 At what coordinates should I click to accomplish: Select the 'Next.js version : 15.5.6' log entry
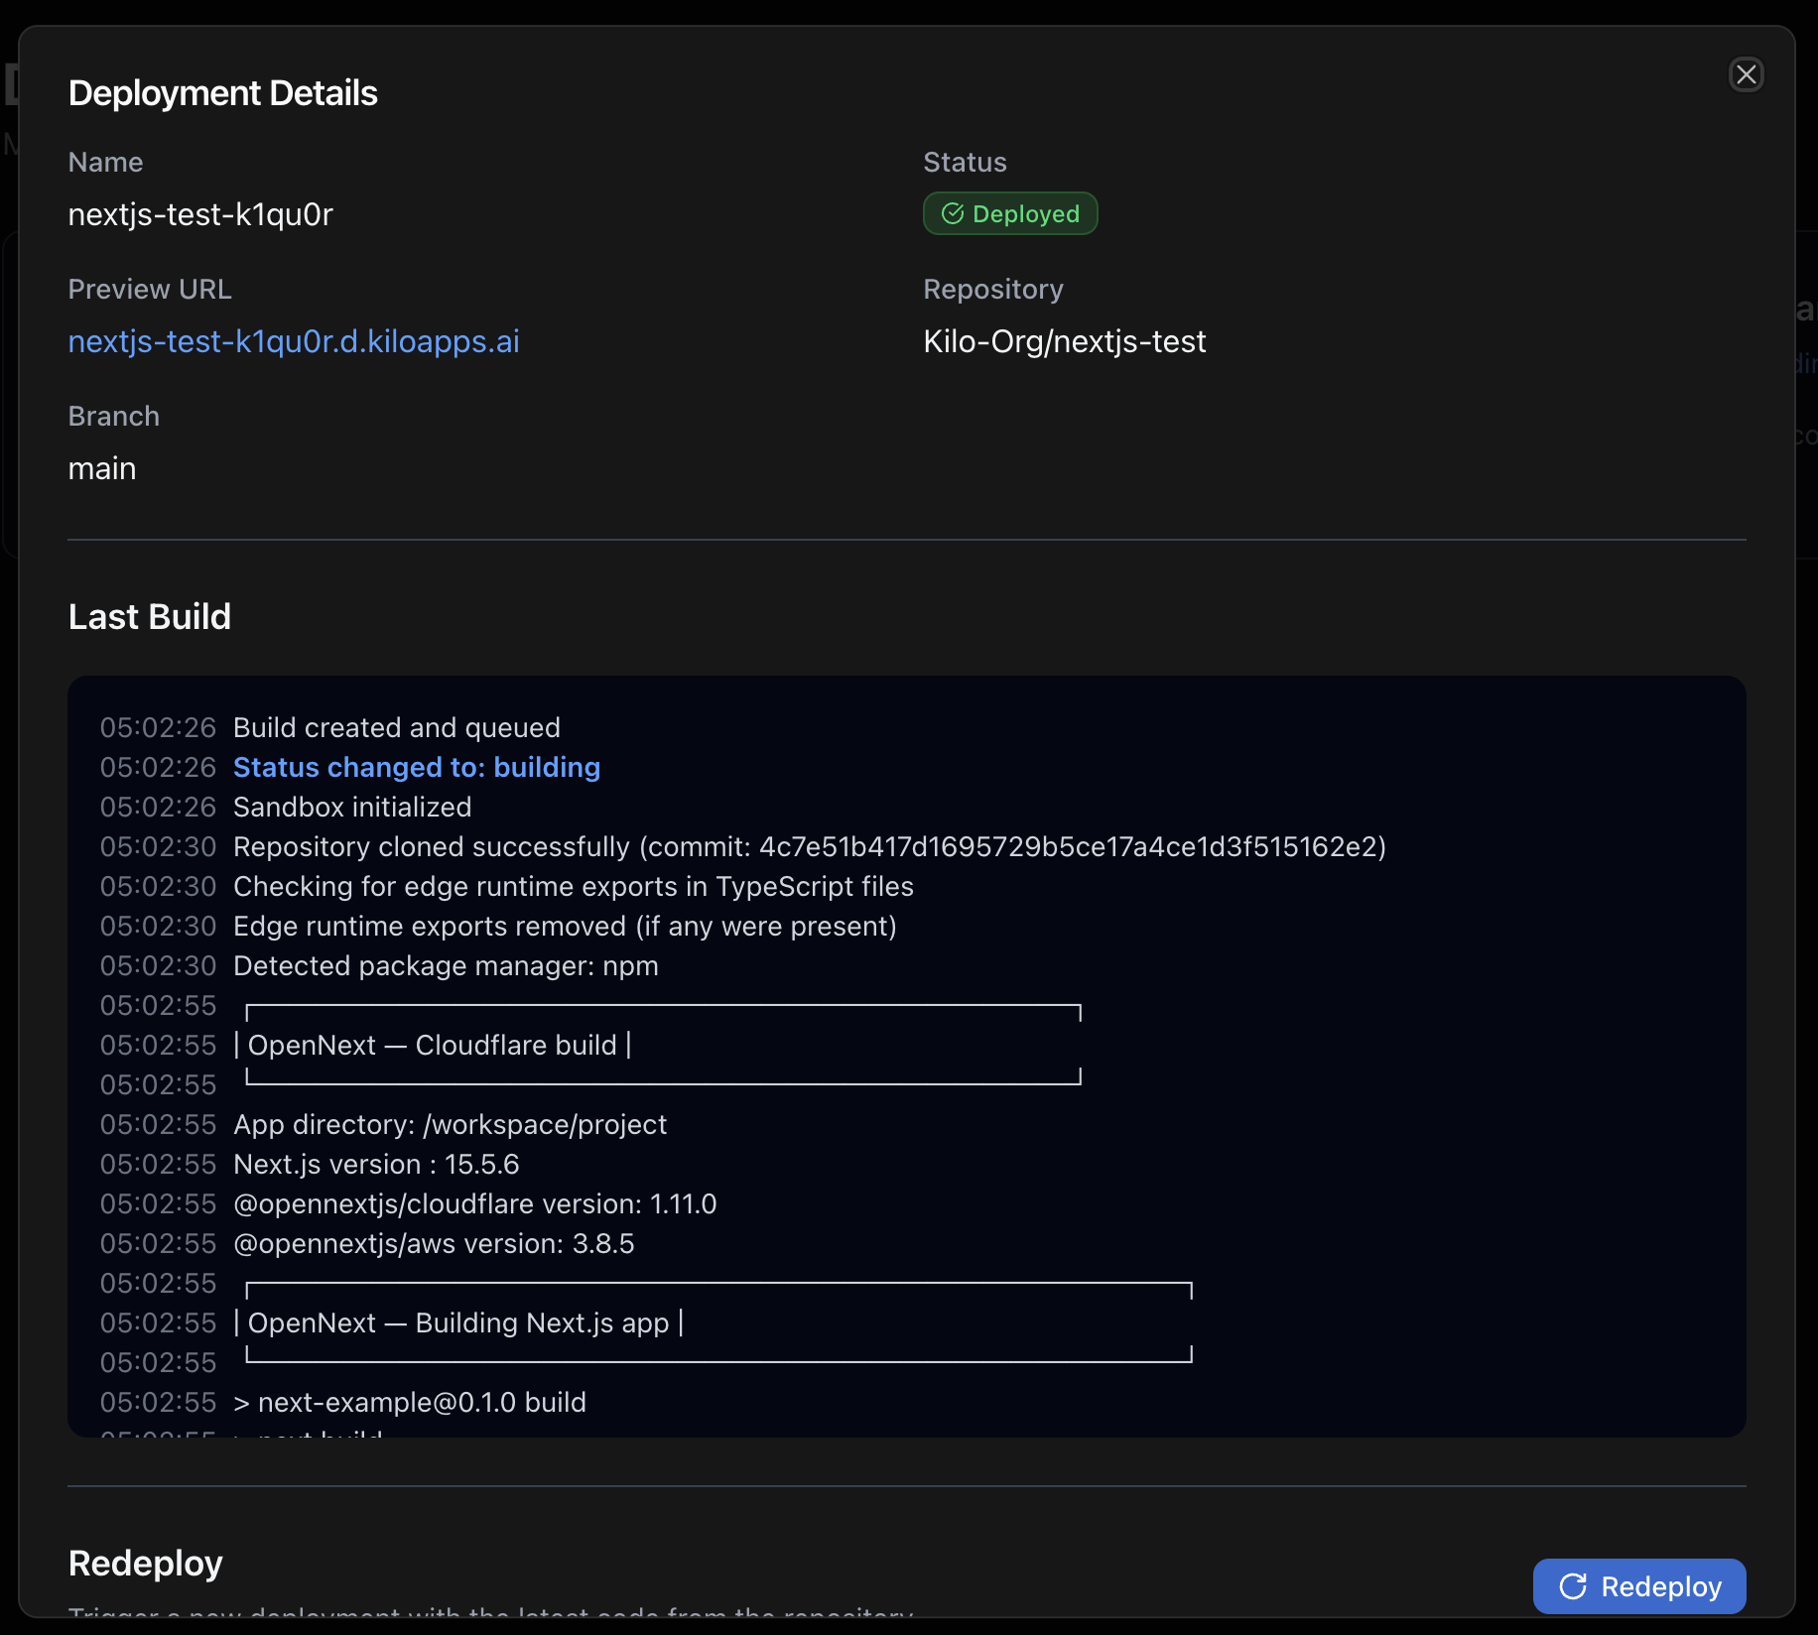pos(376,1164)
